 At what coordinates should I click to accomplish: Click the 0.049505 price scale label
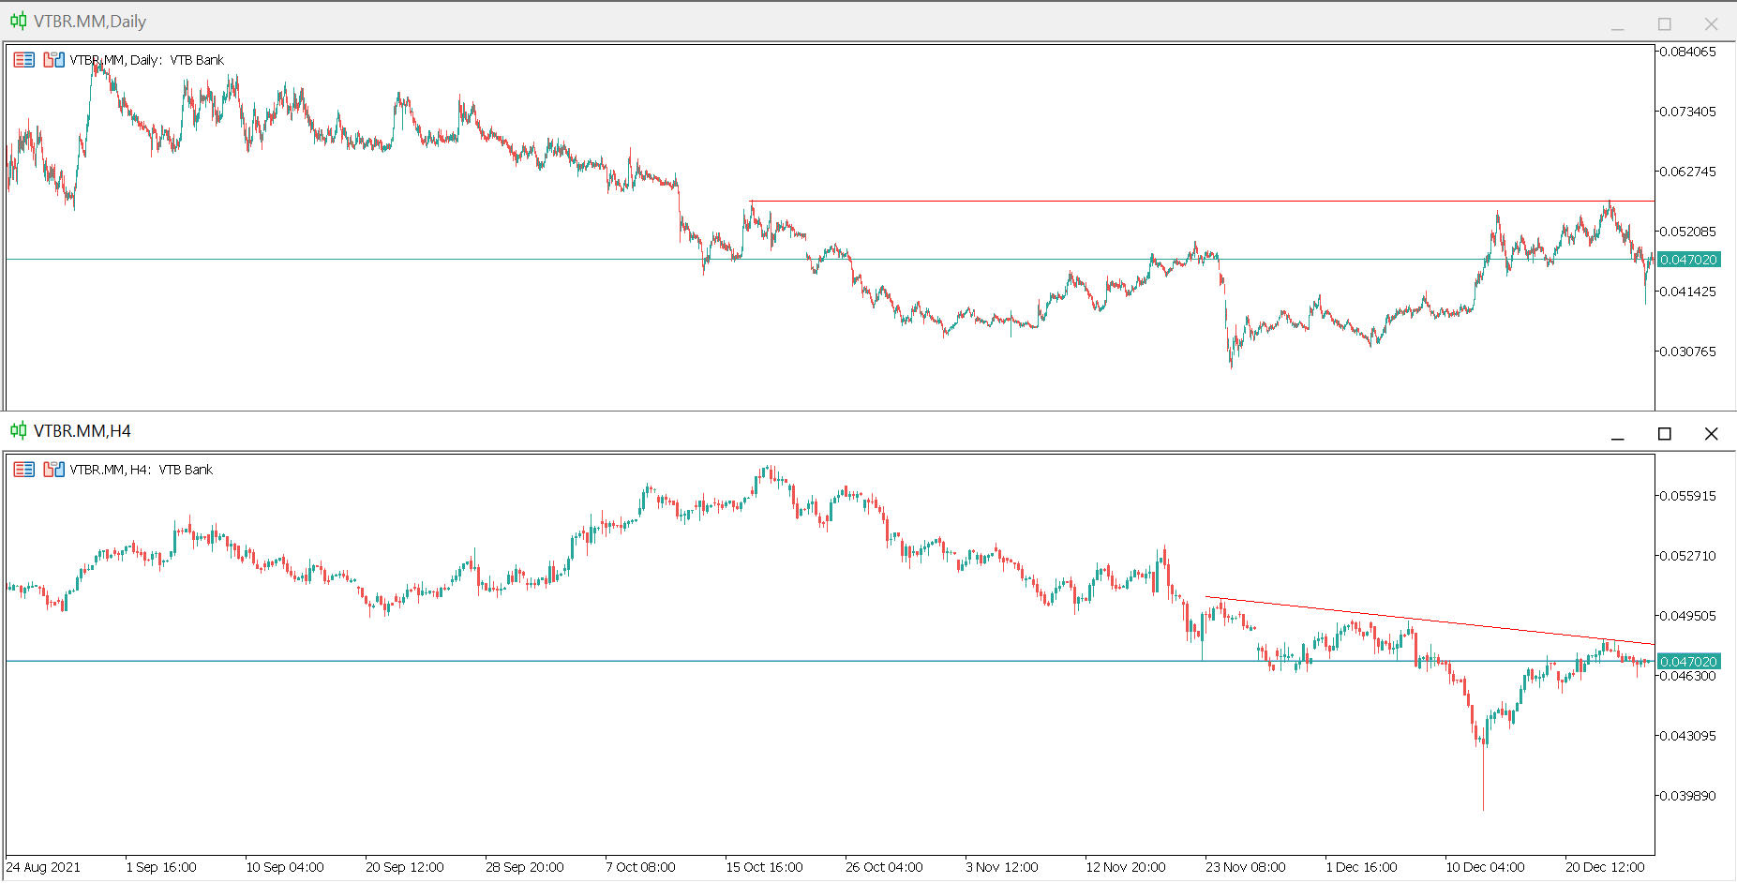click(1688, 616)
